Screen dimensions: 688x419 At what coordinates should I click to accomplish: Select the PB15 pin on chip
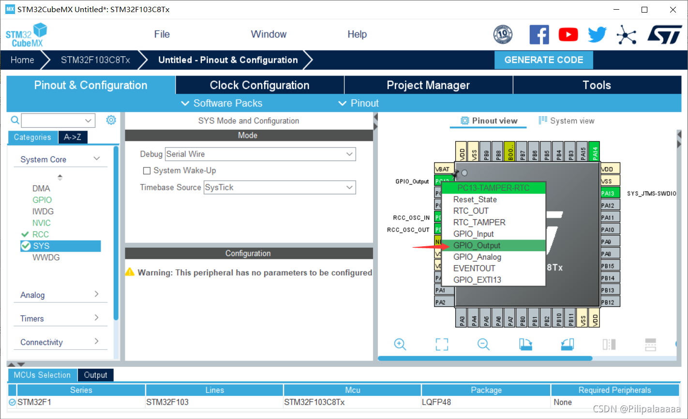coord(610,266)
